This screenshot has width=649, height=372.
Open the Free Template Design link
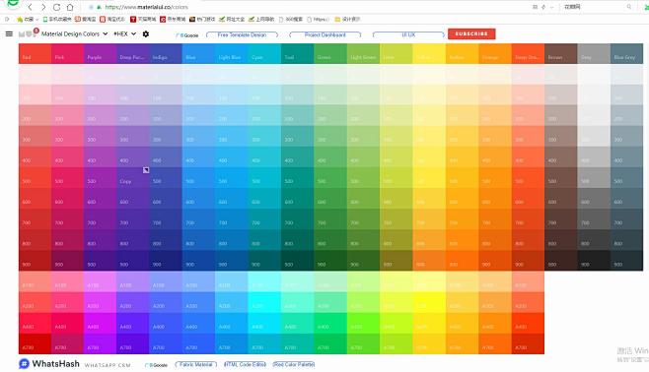pyautogui.click(x=242, y=35)
